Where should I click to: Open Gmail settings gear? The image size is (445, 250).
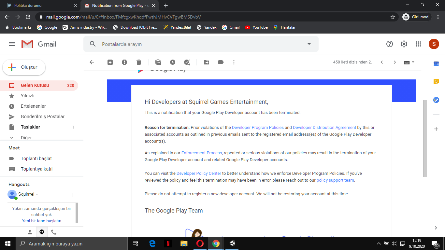tap(404, 44)
